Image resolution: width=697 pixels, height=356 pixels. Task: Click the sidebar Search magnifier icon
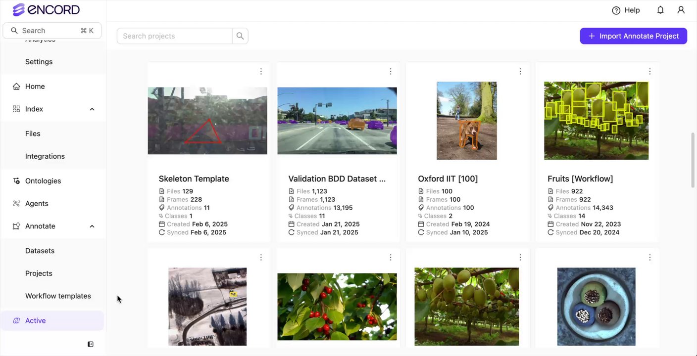click(14, 31)
